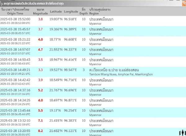Screen dimensions: 186x136
Task: Click latitude 19.366°N in the table
Action: tap(55, 29)
